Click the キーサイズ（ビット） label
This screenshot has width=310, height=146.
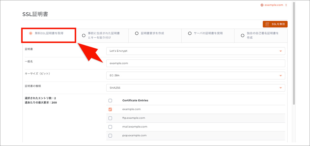[38, 74]
